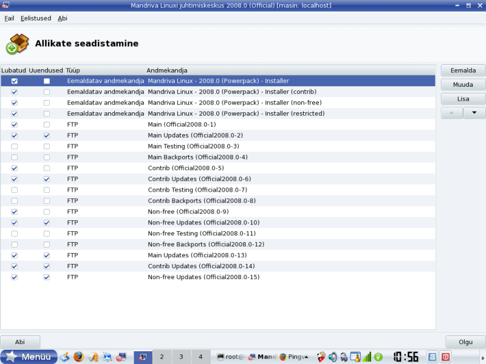Click the Muuda button
Viewport: 486px width, 364px height.
463,85
